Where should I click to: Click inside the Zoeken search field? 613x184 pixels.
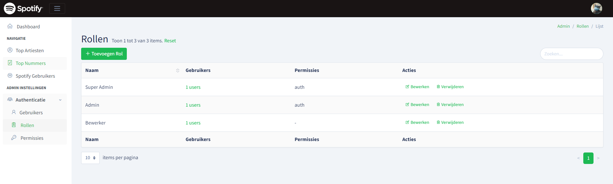571,54
